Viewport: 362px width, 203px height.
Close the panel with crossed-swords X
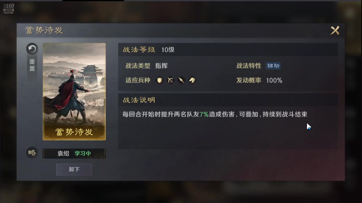click(x=335, y=30)
